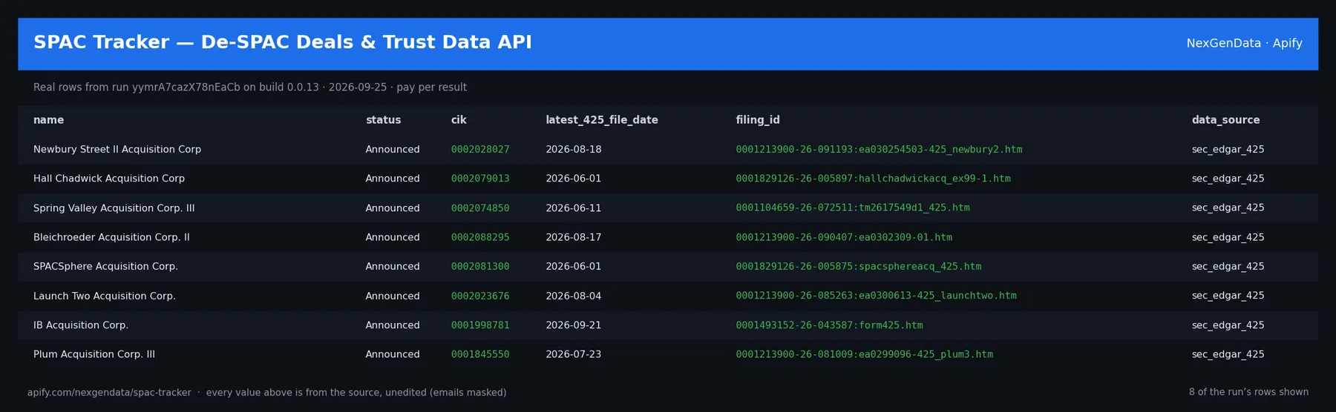Click sec_edgar_425 in Plum Acquisition row
1336x412 pixels.
tap(1228, 354)
